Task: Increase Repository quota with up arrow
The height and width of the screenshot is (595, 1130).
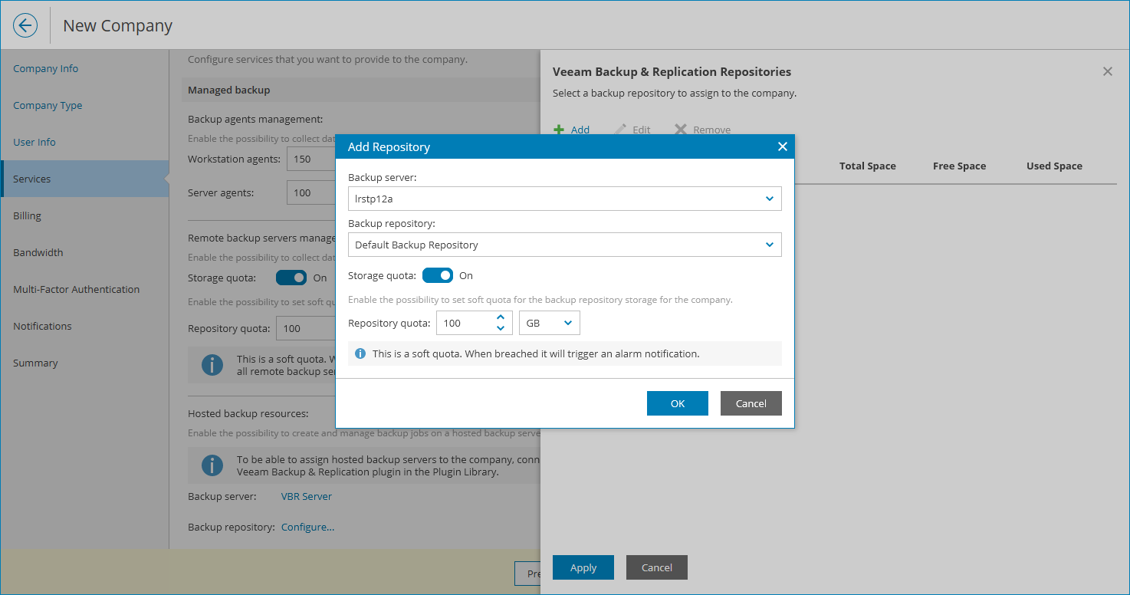Action: [501, 317]
